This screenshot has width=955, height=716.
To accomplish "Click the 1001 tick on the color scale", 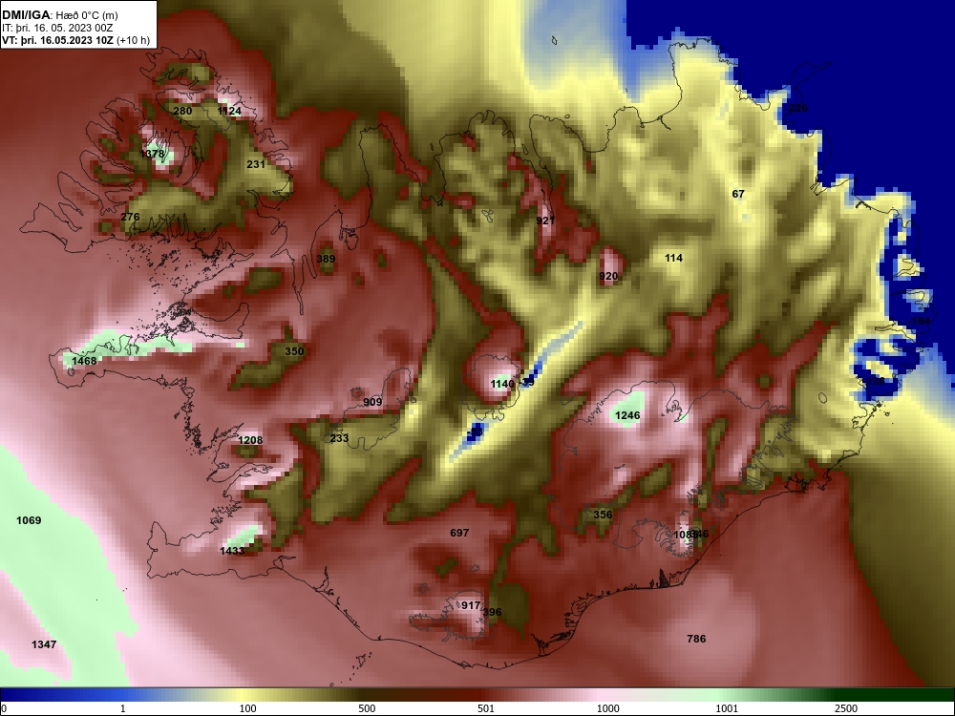I will [727, 708].
